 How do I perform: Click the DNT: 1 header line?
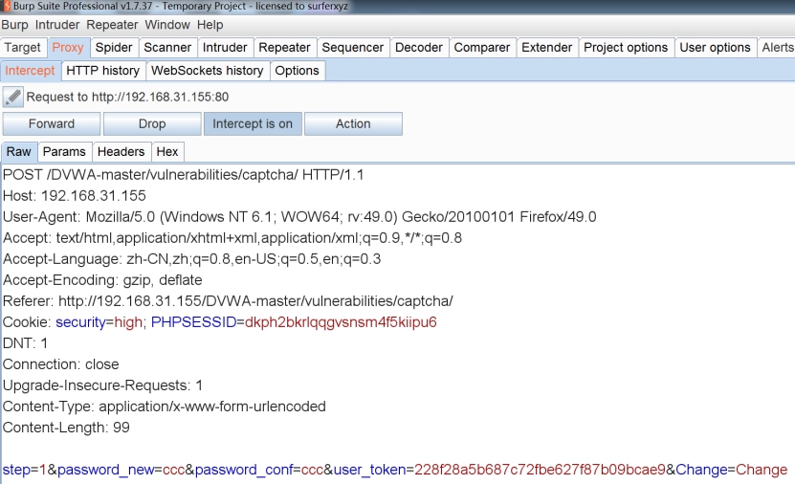pyautogui.click(x=25, y=343)
